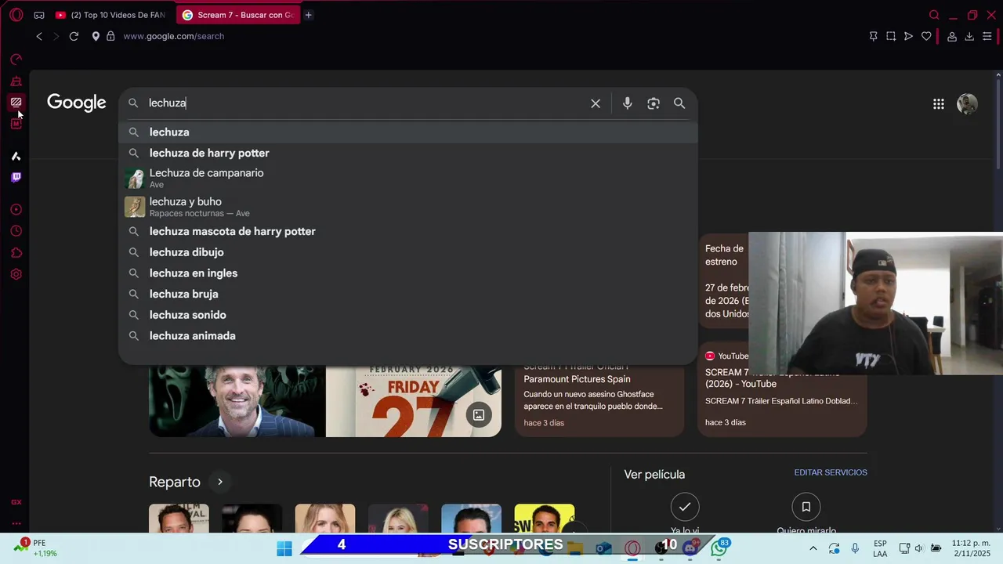
Task: Open the ESP LAA language switcher
Action: pos(880,548)
